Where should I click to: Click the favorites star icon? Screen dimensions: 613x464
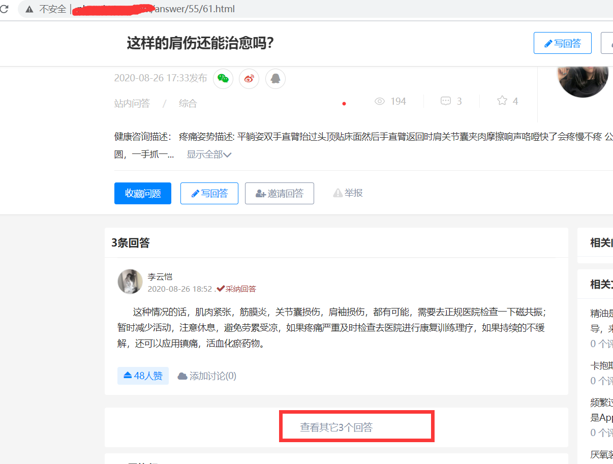(502, 101)
